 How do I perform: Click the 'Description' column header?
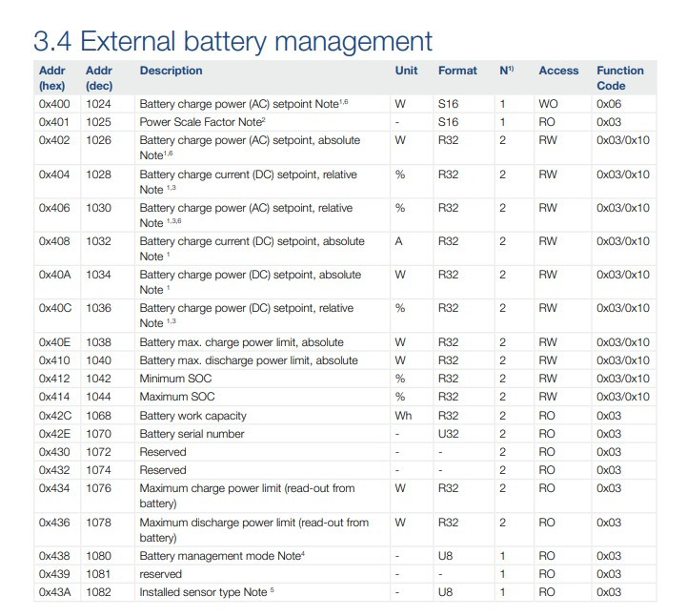pos(171,71)
